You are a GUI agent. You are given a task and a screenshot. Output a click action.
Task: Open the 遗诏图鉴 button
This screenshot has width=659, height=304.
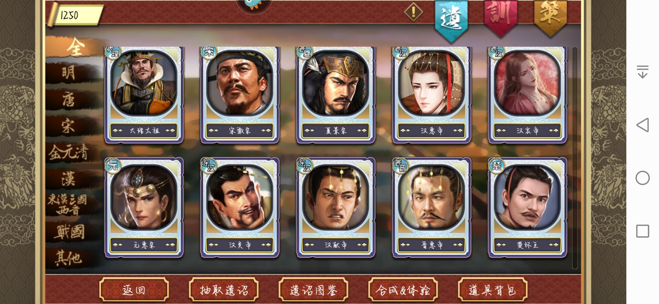pos(313,290)
